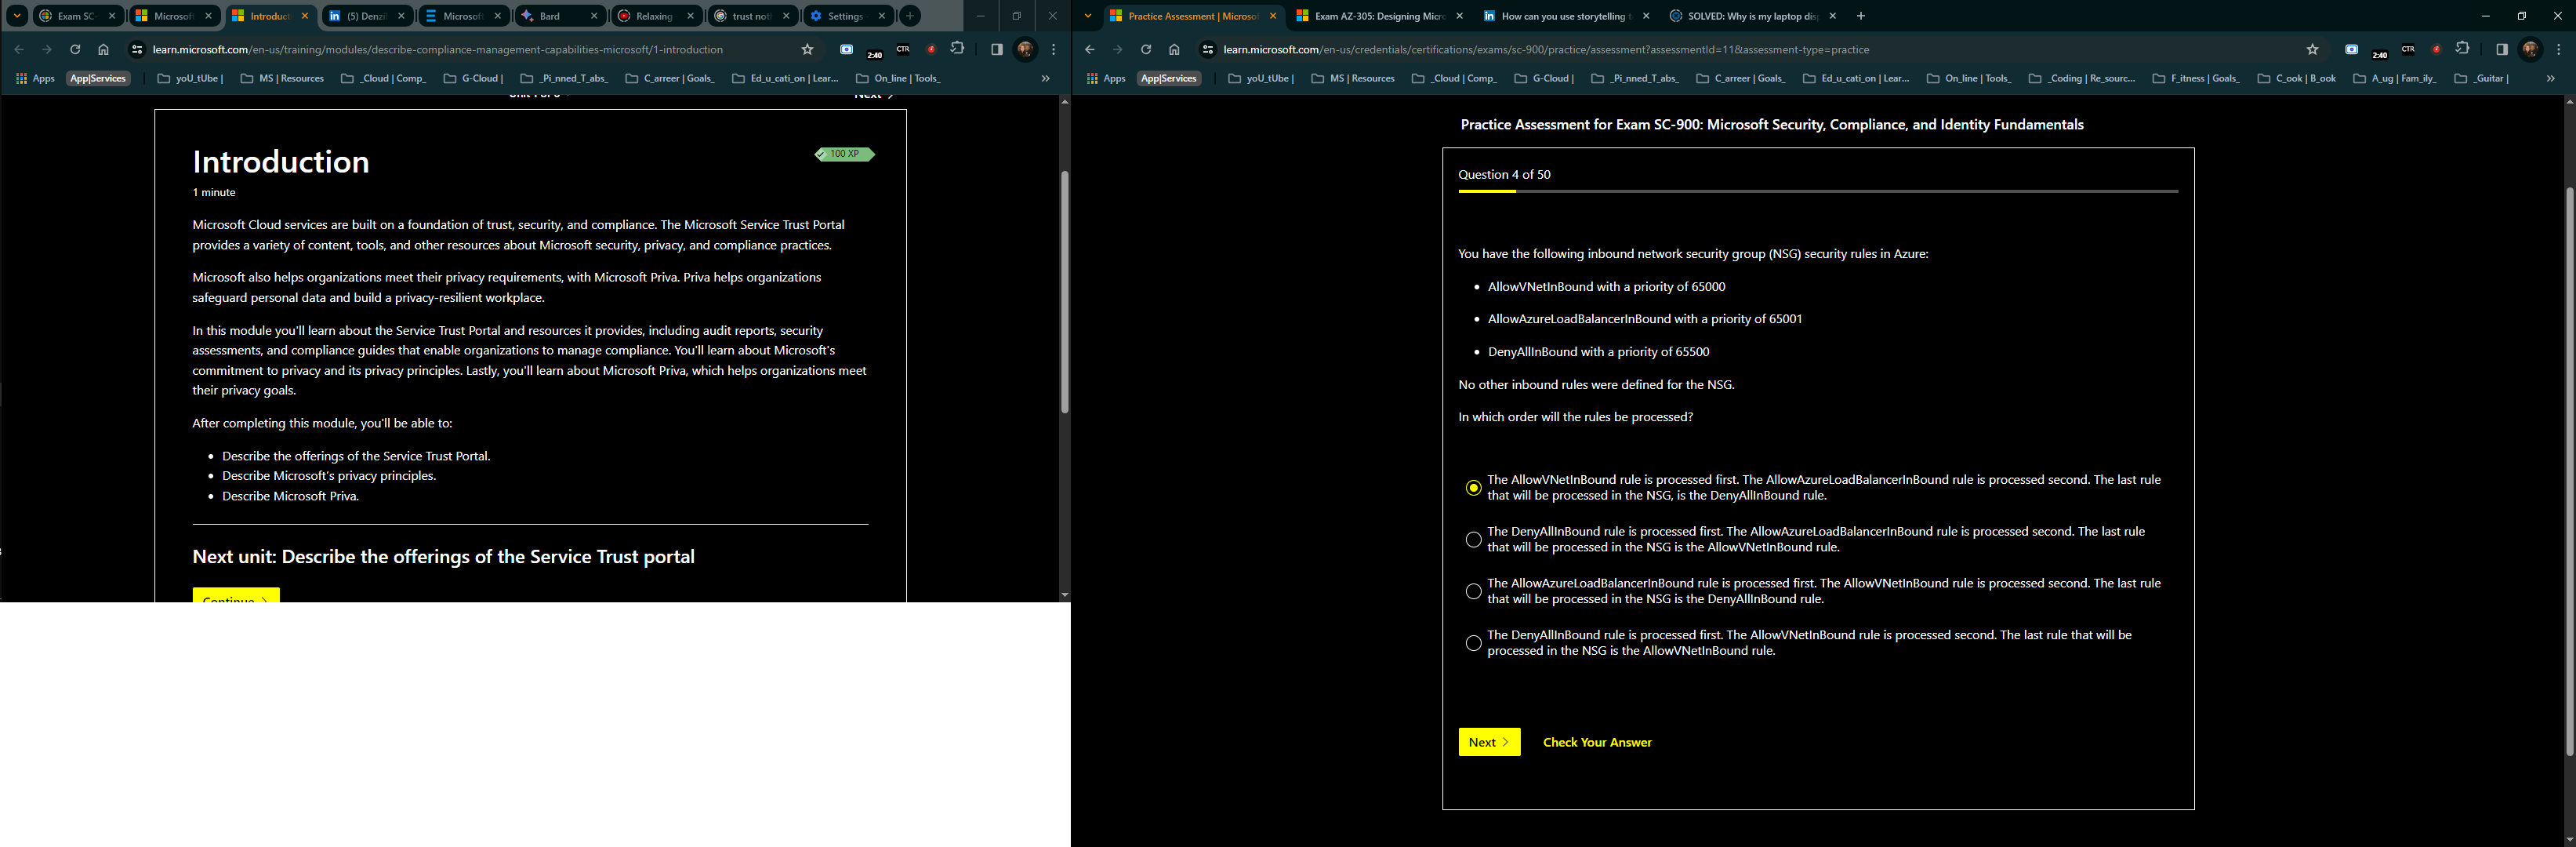The height and width of the screenshot is (847, 2576).
Task: Reload the page in the left browser window
Action: coord(75,49)
